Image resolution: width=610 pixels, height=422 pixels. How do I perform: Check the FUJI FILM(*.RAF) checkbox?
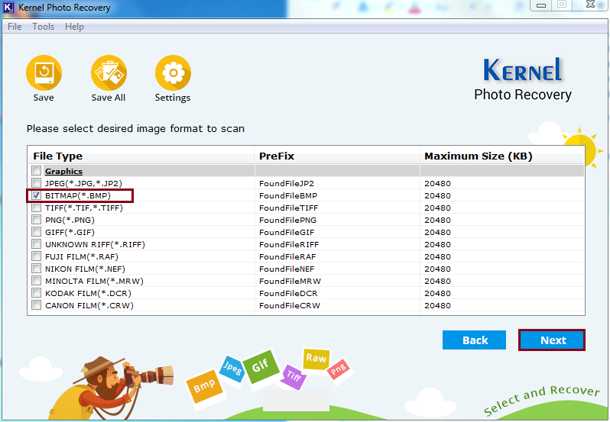(36, 256)
